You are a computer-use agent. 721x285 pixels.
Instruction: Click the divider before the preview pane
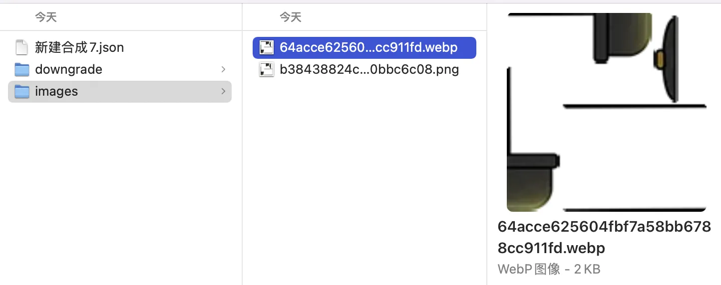click(487, 149)
